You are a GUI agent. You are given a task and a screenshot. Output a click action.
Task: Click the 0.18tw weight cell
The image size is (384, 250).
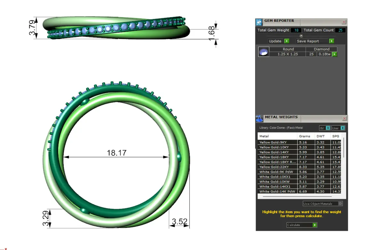tap(324, 54)
